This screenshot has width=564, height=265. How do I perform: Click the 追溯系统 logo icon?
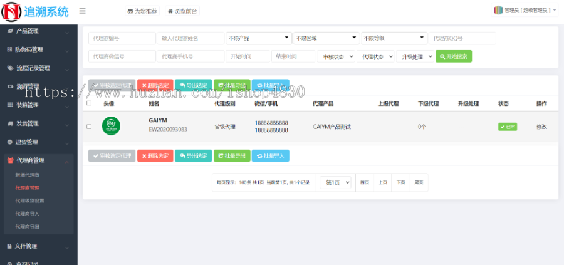coord(11,11)
